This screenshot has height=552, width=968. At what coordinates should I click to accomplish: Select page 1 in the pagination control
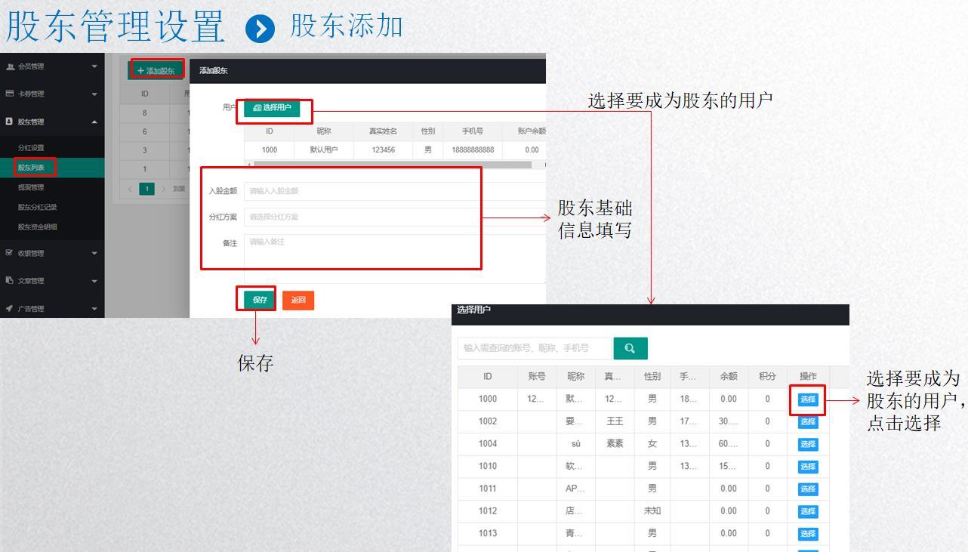(146, 189)
